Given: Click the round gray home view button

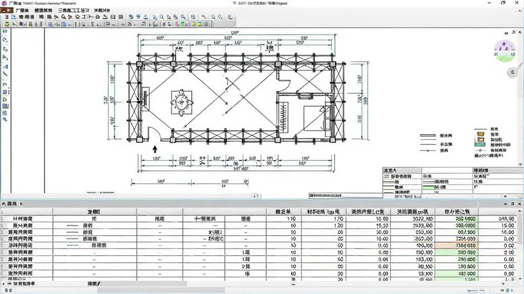Looking at the screenshot, I should point(512,72).
